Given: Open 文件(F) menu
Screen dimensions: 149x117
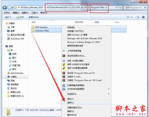Looking at the screenshot, I should click(x=7, y=13).
